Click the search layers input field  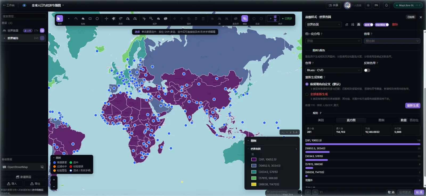pyautogui.click(x=24, y=16)
